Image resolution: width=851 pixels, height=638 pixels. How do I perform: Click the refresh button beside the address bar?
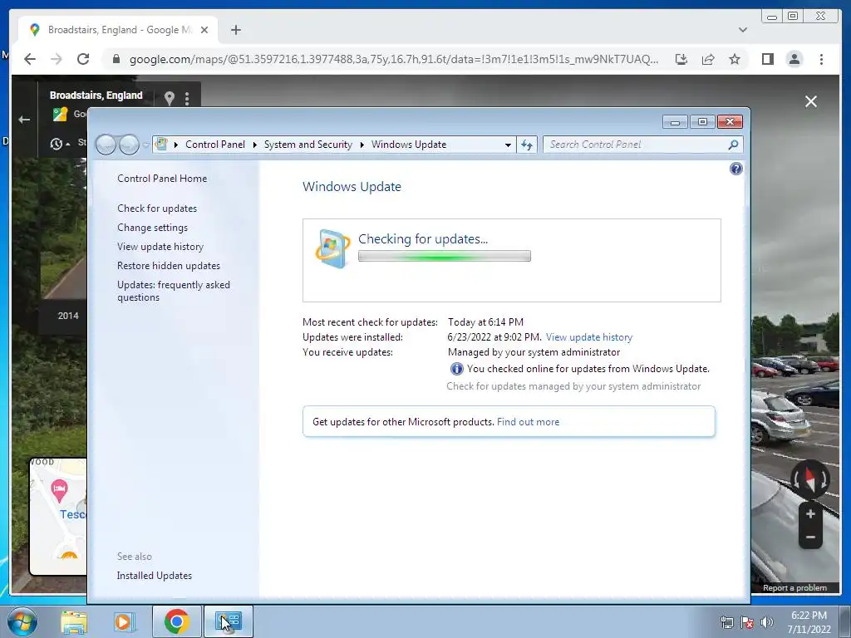pos(527,145)
